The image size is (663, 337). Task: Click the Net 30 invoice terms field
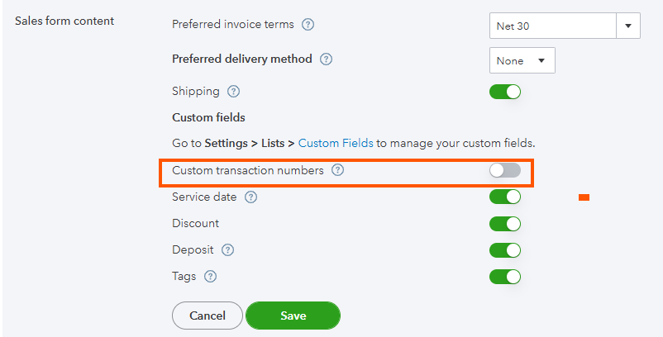pos(552,26)
